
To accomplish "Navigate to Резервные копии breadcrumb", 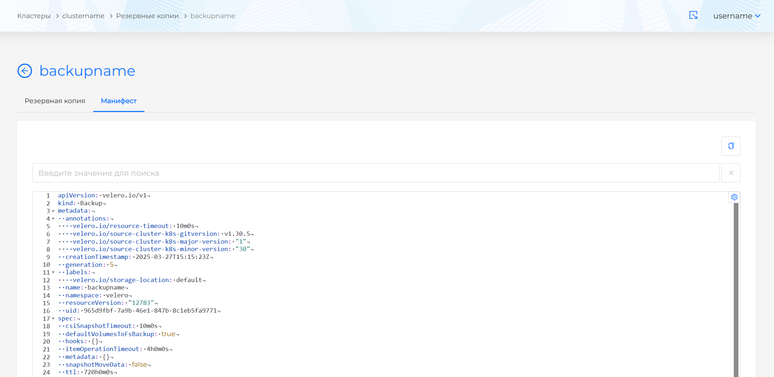I will [x=147, y=16].
